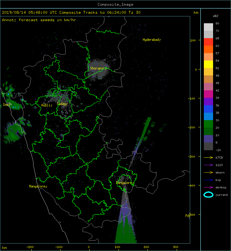
Task: Click the '300' tick label on horizontal axis
Action: (x=175, y=247)
